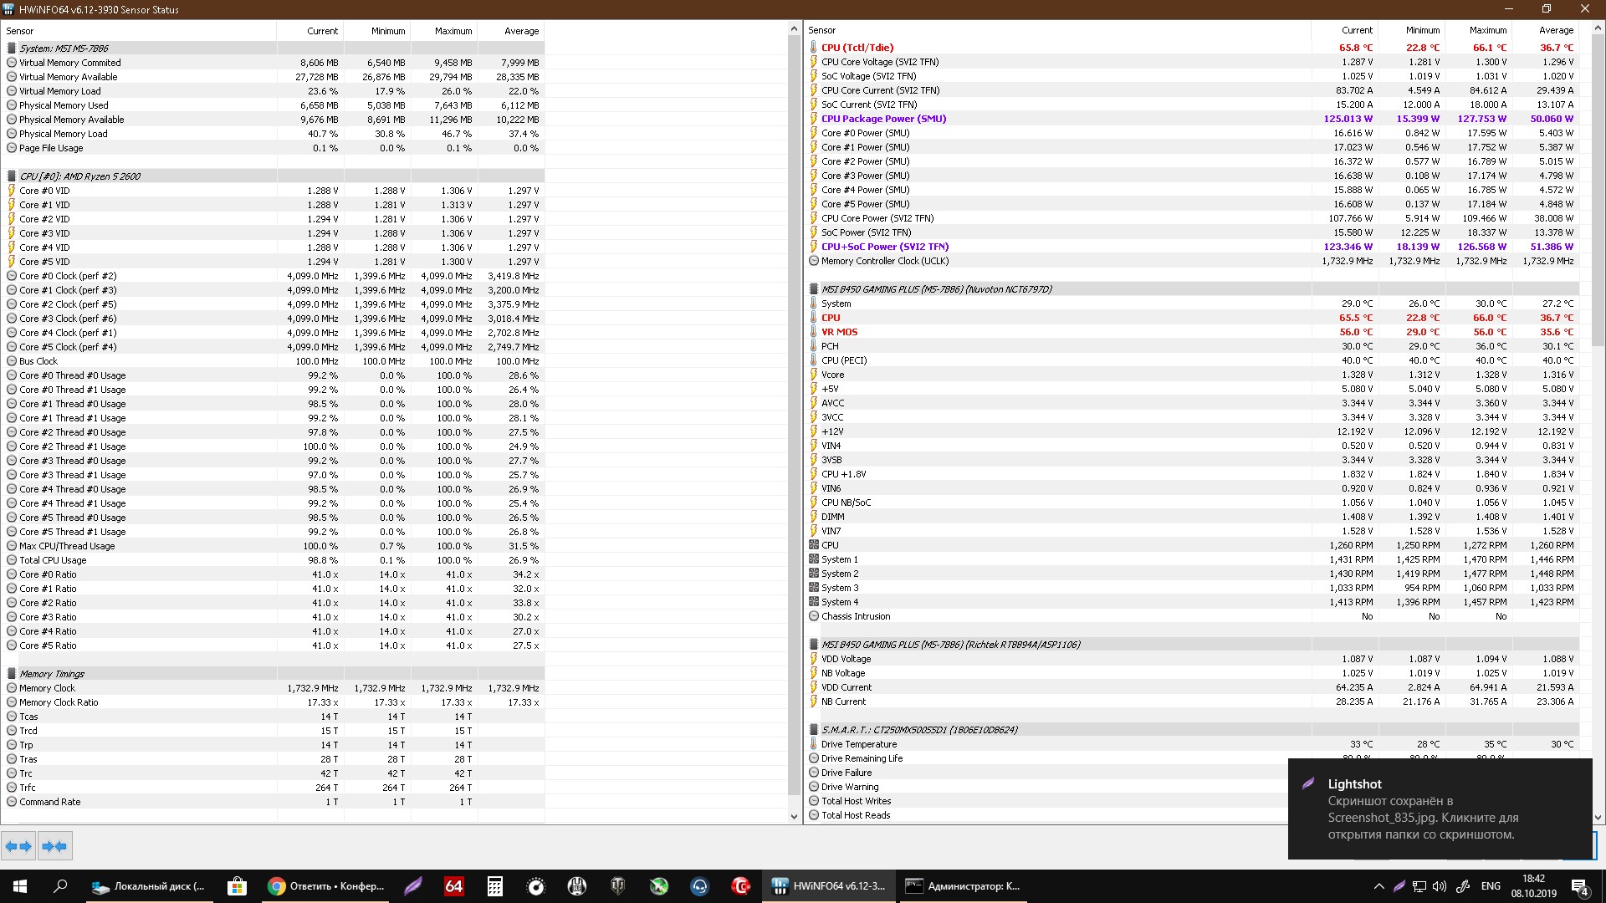
Task: Open the Calculator icon in the taskbar
Action: 495,886
